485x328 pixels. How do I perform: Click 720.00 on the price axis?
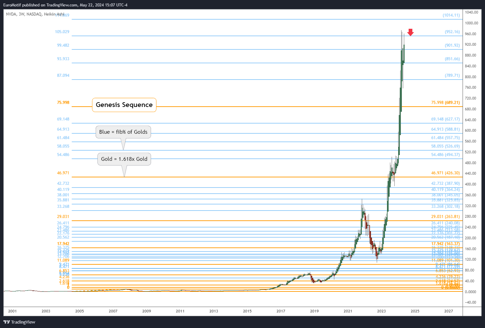(470, 98)
